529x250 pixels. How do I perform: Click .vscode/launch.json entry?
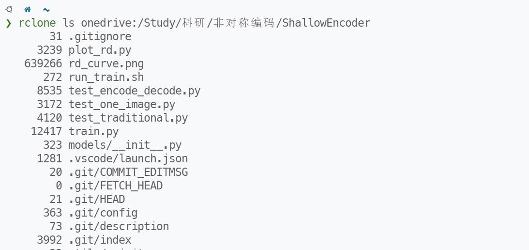[x=128, y=158]
